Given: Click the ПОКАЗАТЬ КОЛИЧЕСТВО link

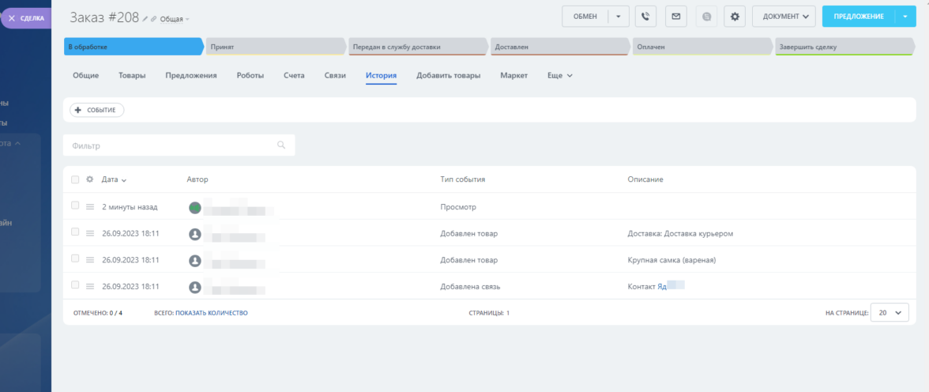Looking at the screenshot, I should [211, 313].
